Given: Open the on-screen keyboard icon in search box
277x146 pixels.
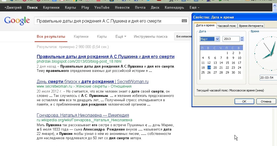Looking at the screenshot, I should (x=184, y=21).
